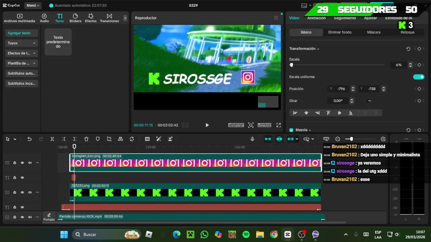This screenshot has width=431, height=242.
Task: Select the Básico sub-tab
Action: (306, 32)
